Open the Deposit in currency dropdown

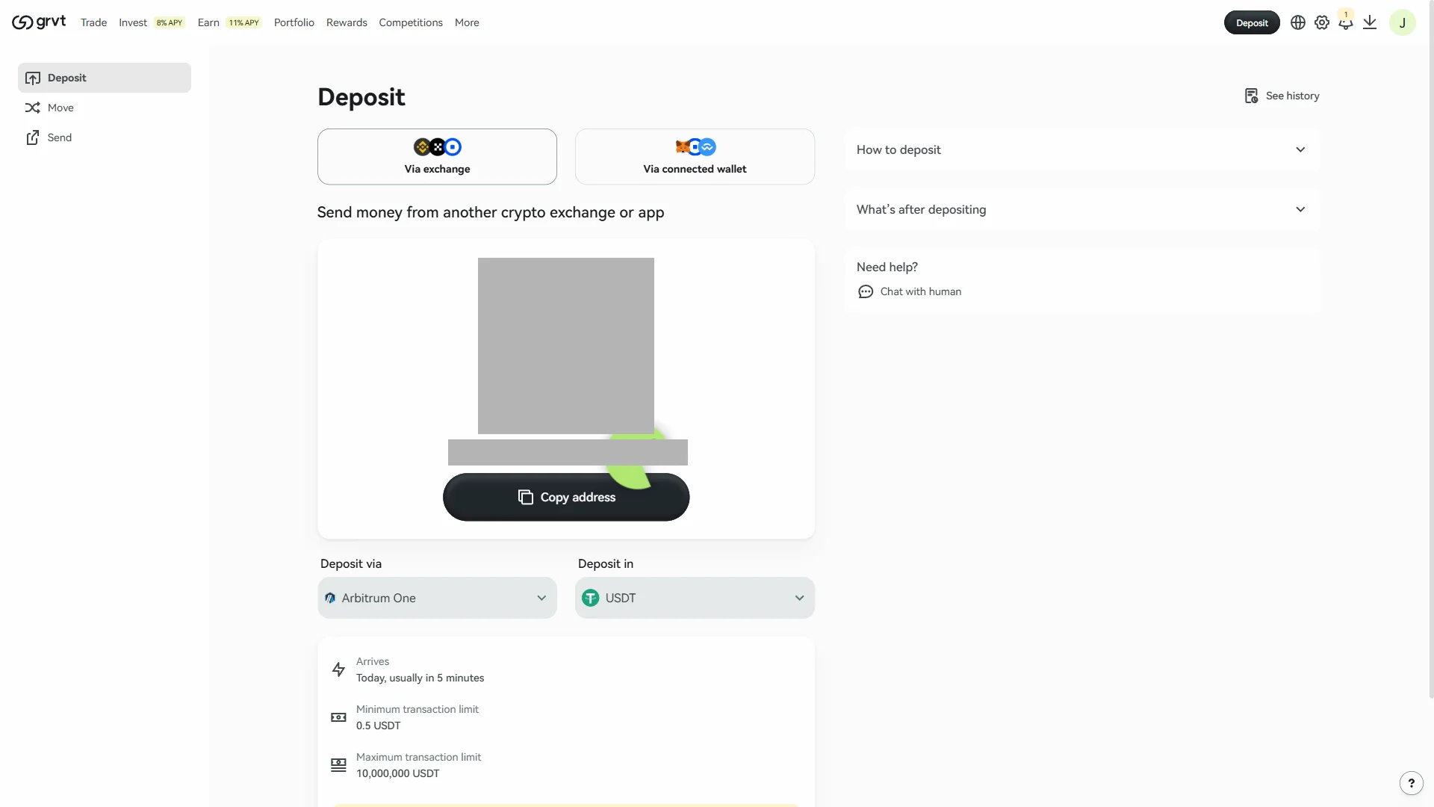[695, 598]
